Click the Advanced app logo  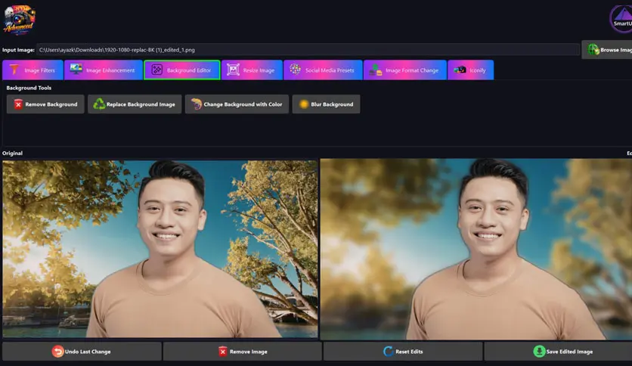[x=19, y=20]
